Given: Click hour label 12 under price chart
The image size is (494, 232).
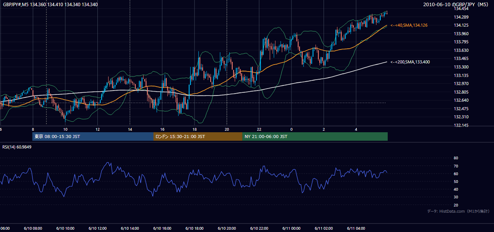Looking at the screenshot, I should (x=98, y=130).
